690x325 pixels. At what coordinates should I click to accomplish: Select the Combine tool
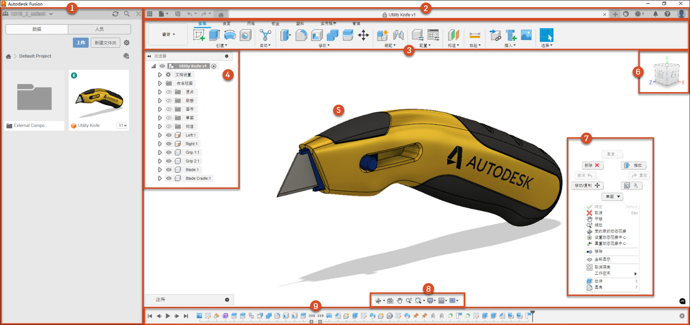[x=332, y=35]
